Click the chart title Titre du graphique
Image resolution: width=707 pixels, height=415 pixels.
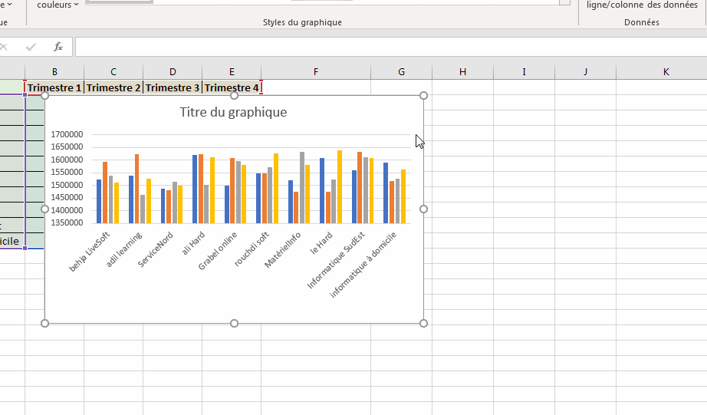233,112
